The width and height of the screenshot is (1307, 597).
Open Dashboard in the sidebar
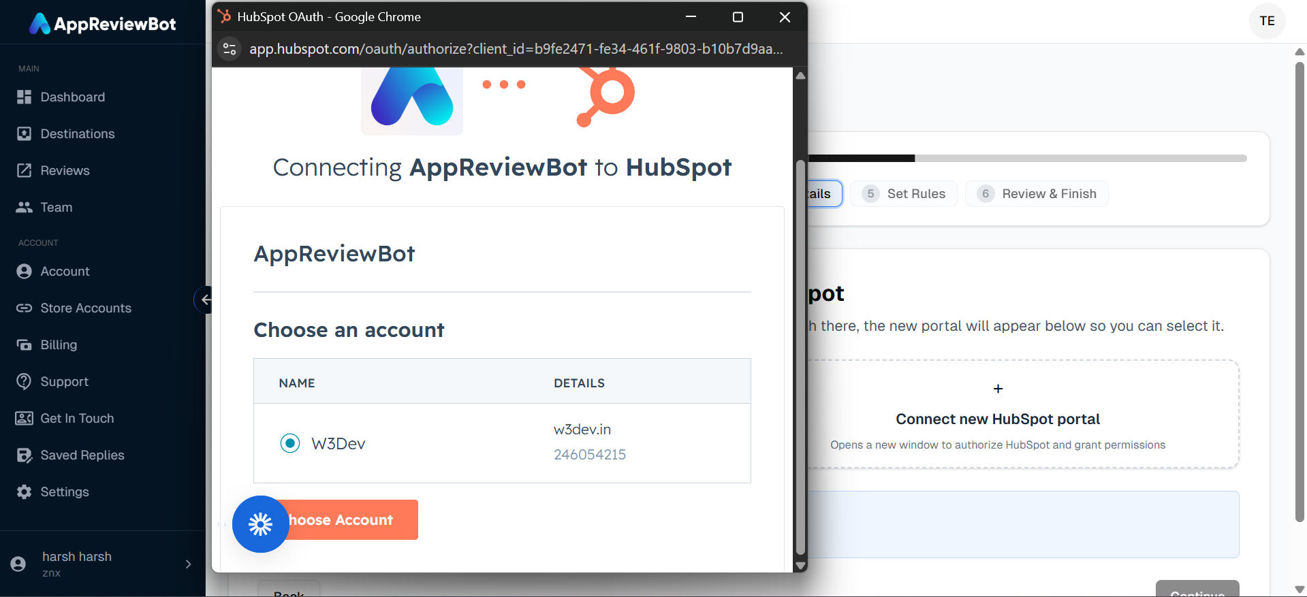point(73,97)
